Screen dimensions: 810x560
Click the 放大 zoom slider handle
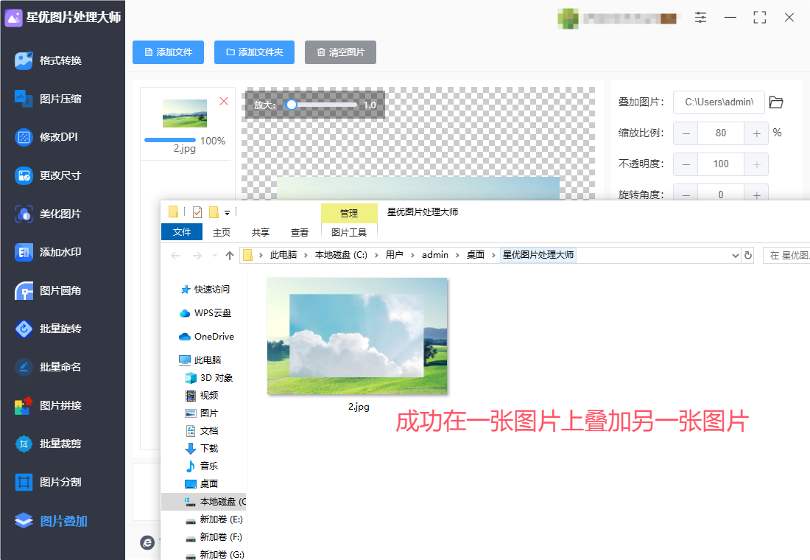[292, 105]
